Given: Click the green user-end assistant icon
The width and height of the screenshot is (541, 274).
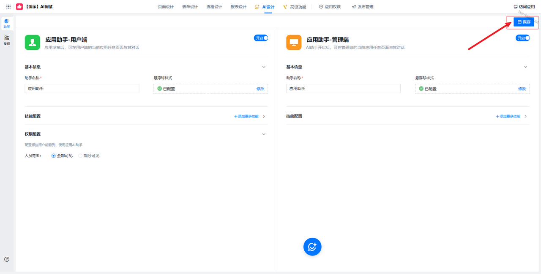Looking at the screenshot, I should [x=33, y=42].
